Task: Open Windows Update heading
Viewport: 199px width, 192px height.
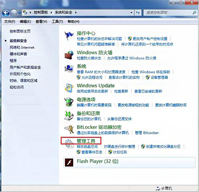Action: tap(96, 86)
